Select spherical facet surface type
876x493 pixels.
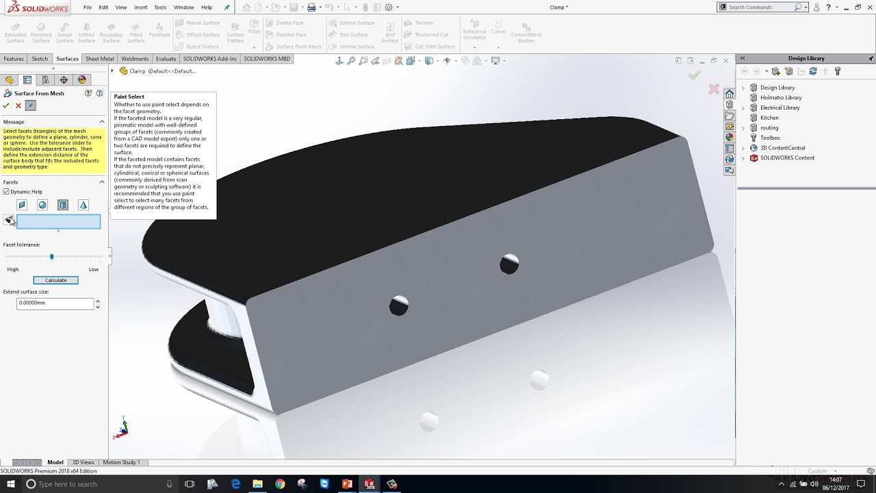tap(42, 205)
